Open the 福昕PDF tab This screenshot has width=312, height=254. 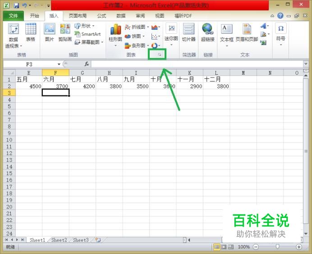pyautogui.click(x=183, y=16)
